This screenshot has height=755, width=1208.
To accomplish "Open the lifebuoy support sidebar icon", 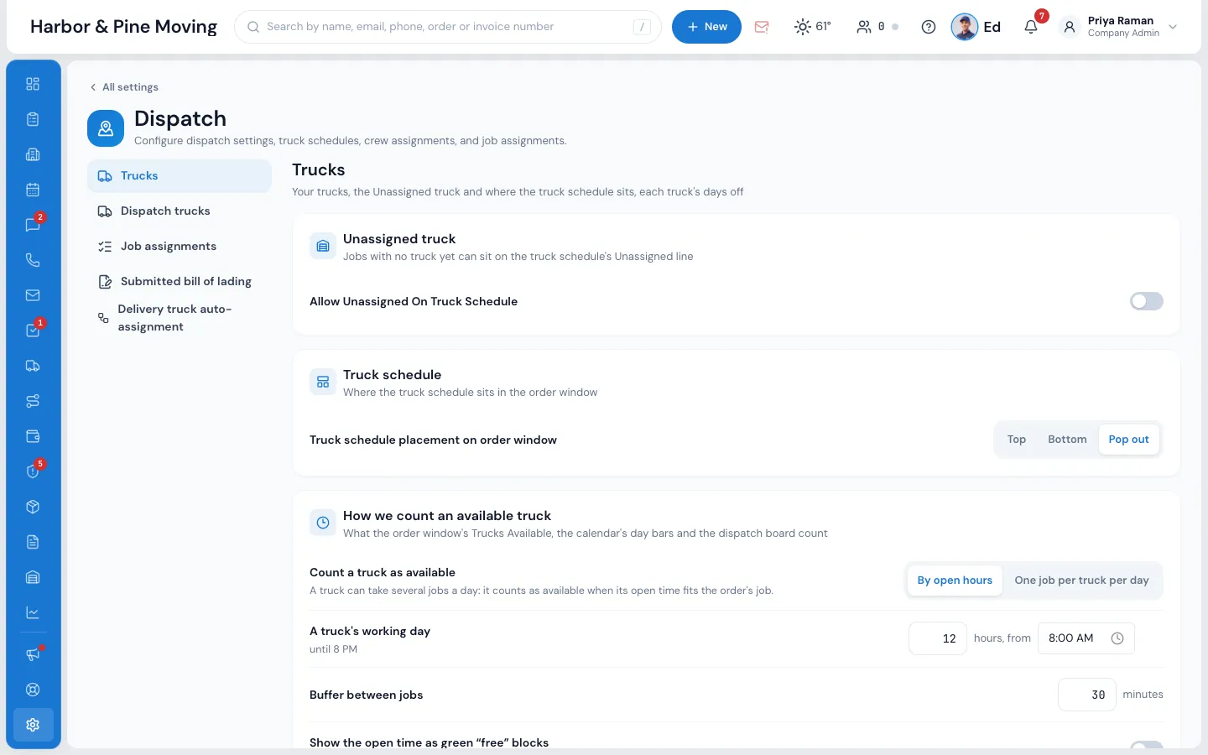I will click(33, 690).
